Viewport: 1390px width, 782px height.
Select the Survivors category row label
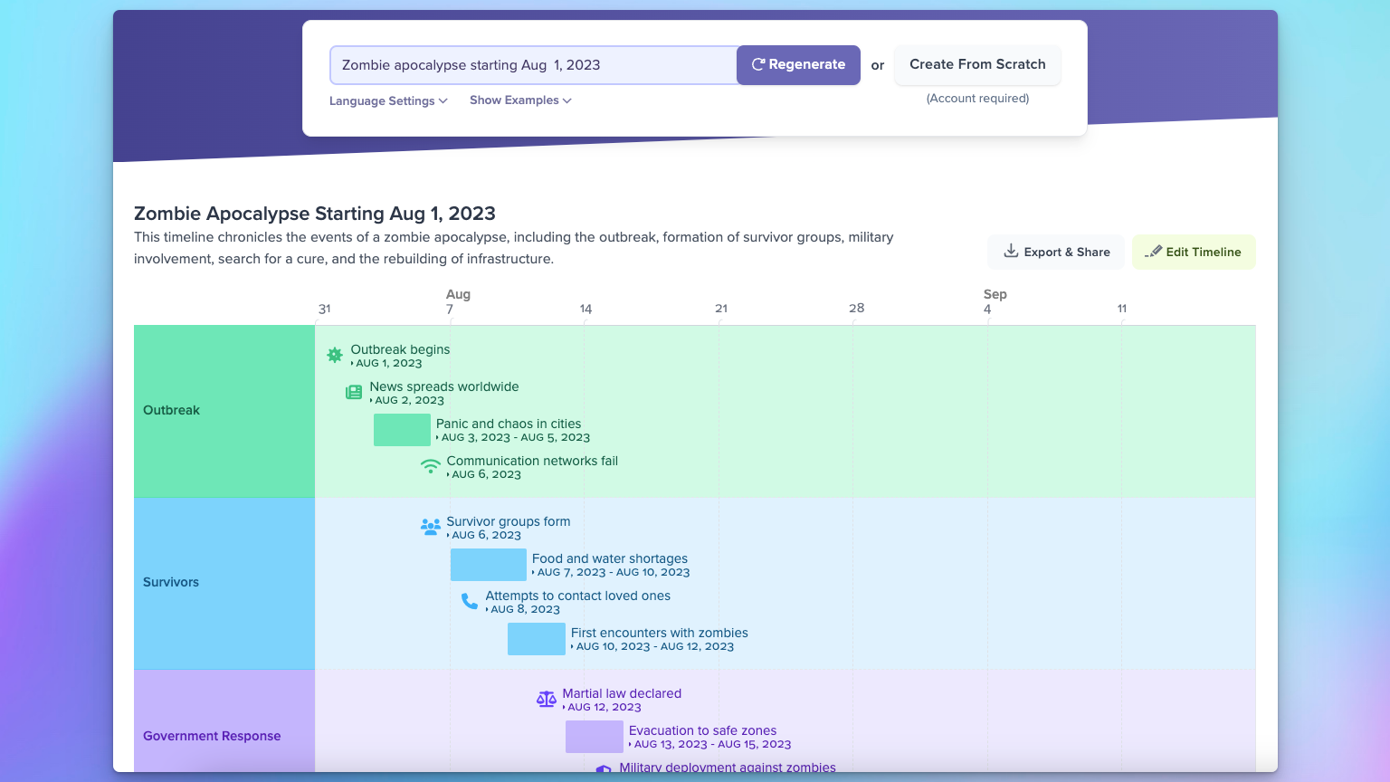pyautogui.click(x=171, y=582)
